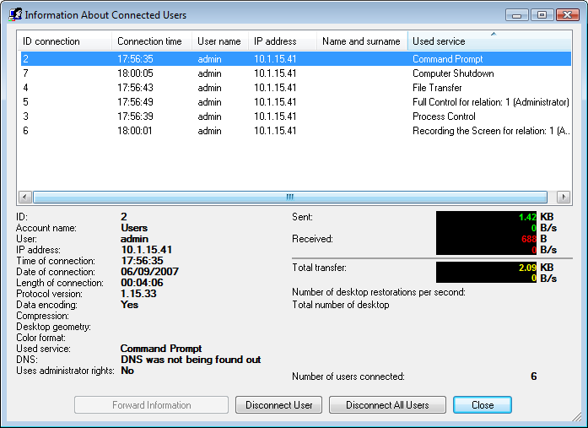Toggle sort order on Used service column
Image resolution: width=588 pixels, height=428 pixels.
[x=489, y=41]
